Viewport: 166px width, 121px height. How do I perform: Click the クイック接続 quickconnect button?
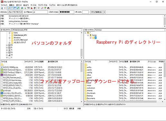point(97,12)
